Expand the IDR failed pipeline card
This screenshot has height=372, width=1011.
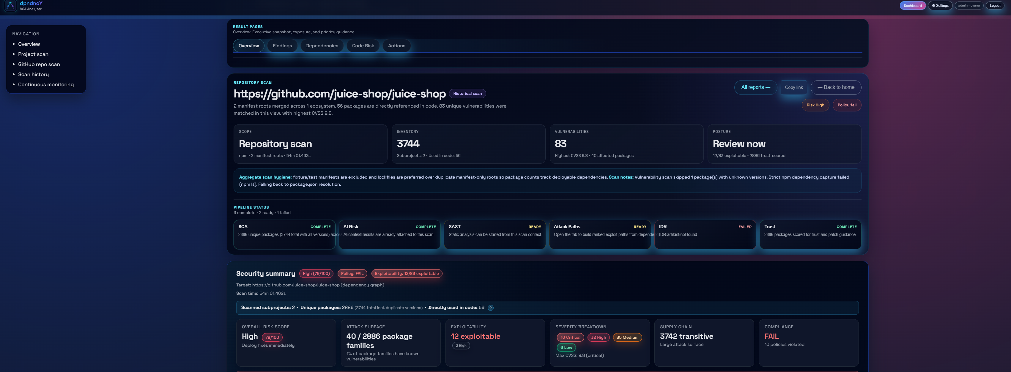(705, 234)
